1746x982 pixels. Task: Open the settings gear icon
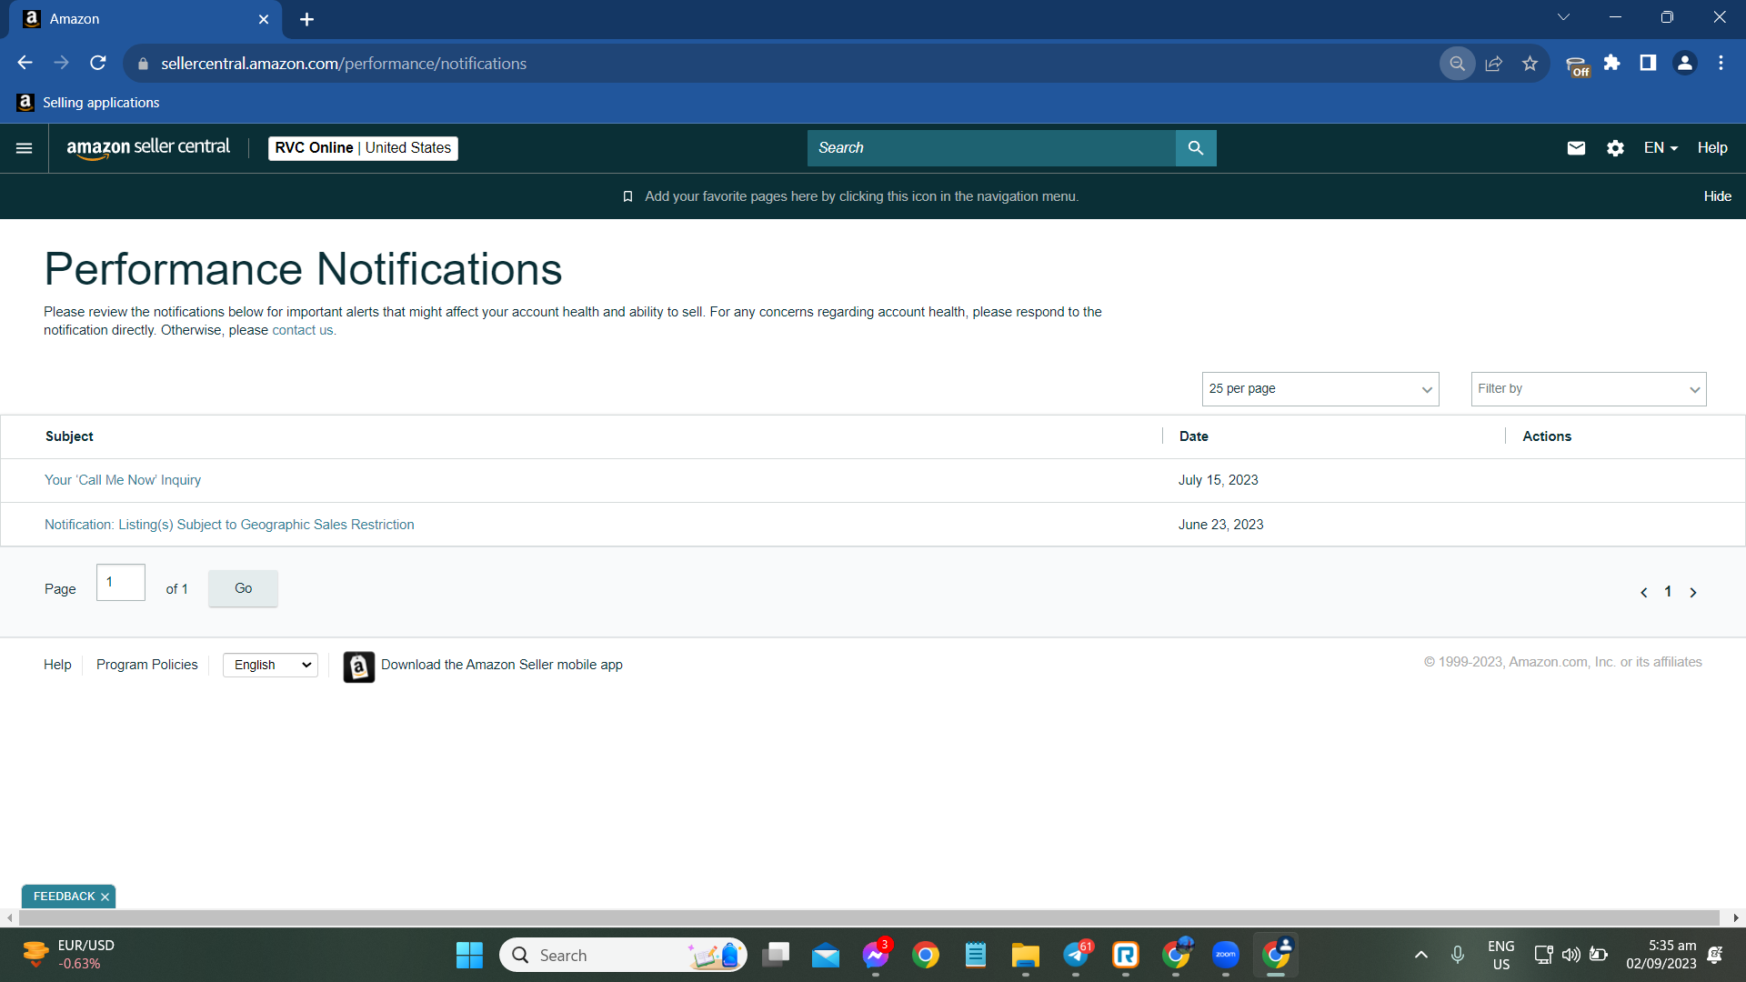click(x=1615, y=148)
